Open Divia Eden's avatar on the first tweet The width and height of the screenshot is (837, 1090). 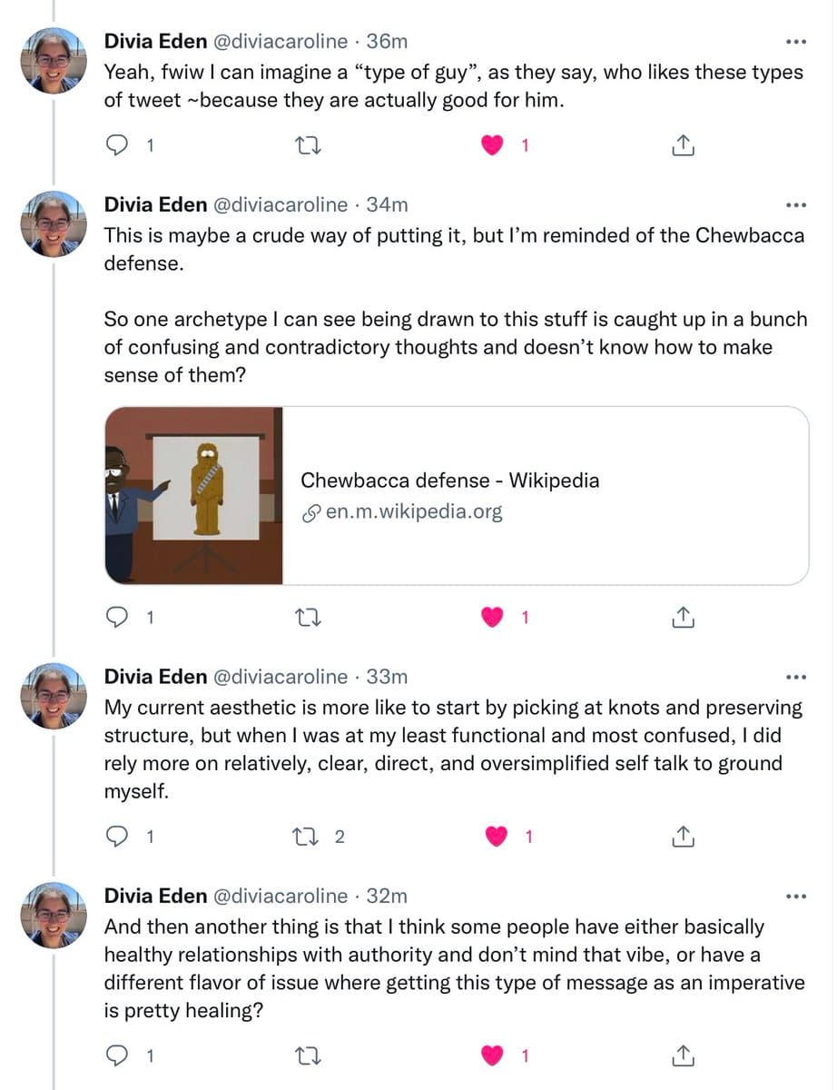click(54, 60)
